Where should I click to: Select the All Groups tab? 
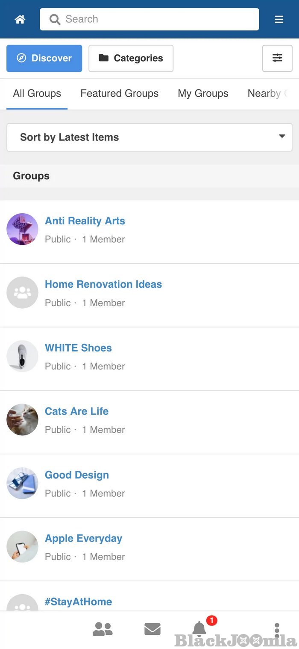tap(37, 93)
